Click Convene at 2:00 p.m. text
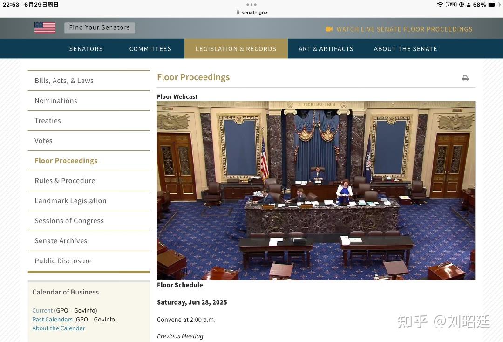The image size is (503, 342). click(x=186, y=320)
